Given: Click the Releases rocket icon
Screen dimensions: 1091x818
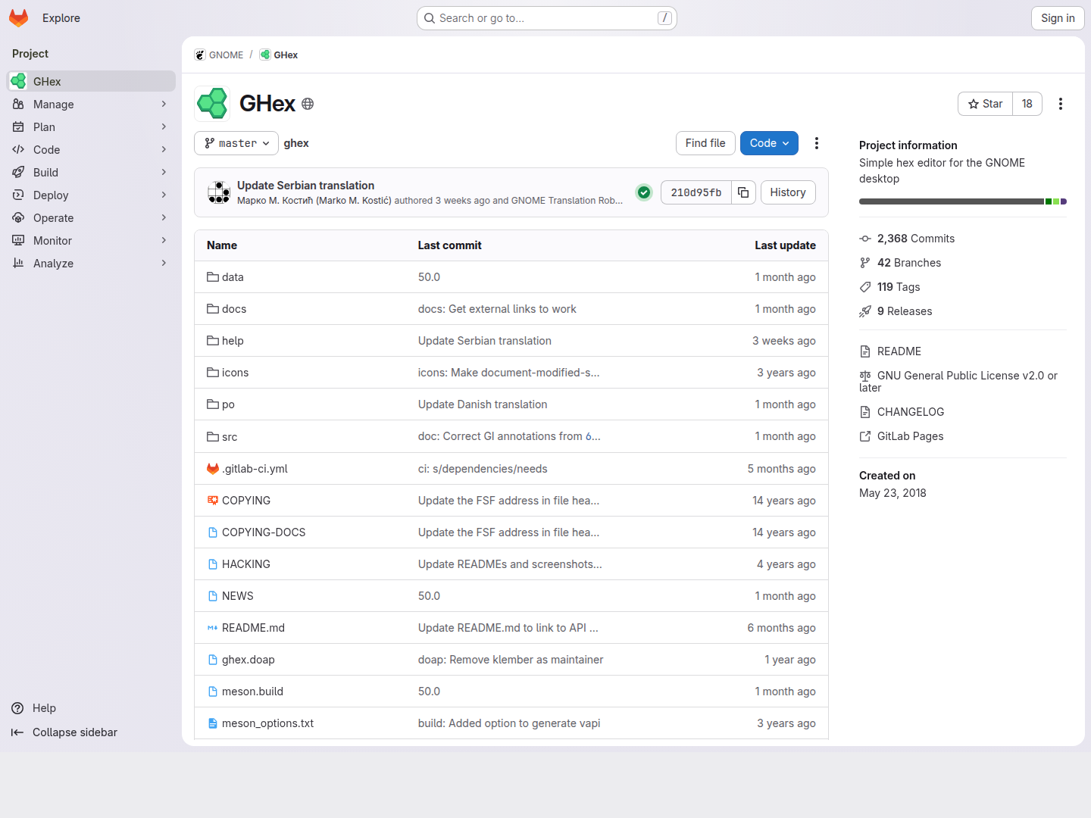Looking at the screenshot, I should (x=865, y=311).
